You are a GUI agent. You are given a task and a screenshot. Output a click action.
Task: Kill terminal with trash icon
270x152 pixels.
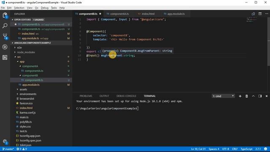246,96
